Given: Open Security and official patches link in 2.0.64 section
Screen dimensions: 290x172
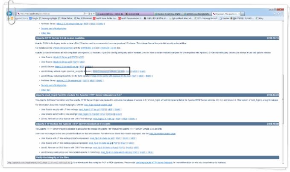Looking at the screenshot, I should point(54,85).
